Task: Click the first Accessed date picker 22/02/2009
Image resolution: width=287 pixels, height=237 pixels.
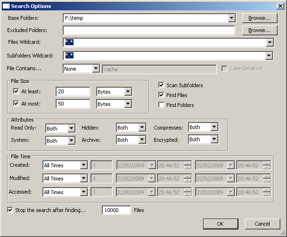Action: (136, 192)
